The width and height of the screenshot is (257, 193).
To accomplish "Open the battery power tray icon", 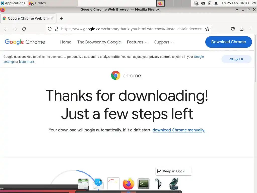I will [x=210, y=3].
